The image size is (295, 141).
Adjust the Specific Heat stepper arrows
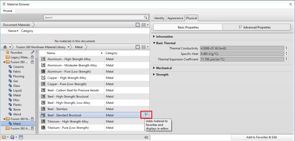286,54
